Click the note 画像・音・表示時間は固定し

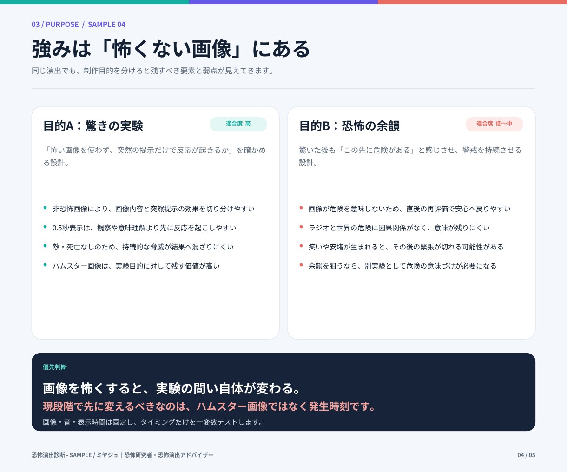pos(153,422)
